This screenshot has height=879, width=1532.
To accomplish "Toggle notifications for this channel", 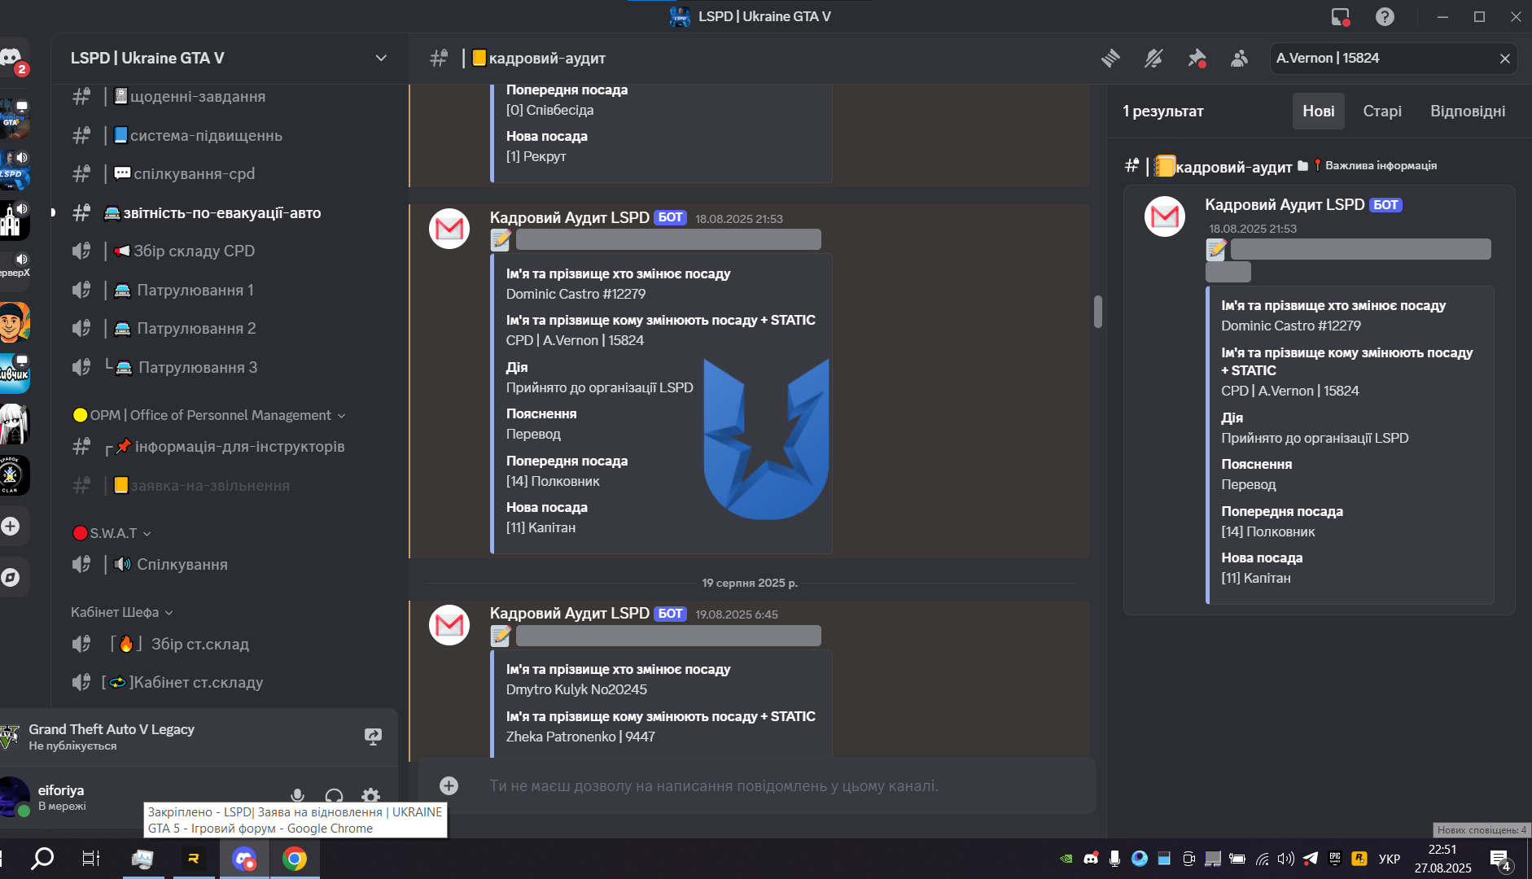I will [1153, 59].
